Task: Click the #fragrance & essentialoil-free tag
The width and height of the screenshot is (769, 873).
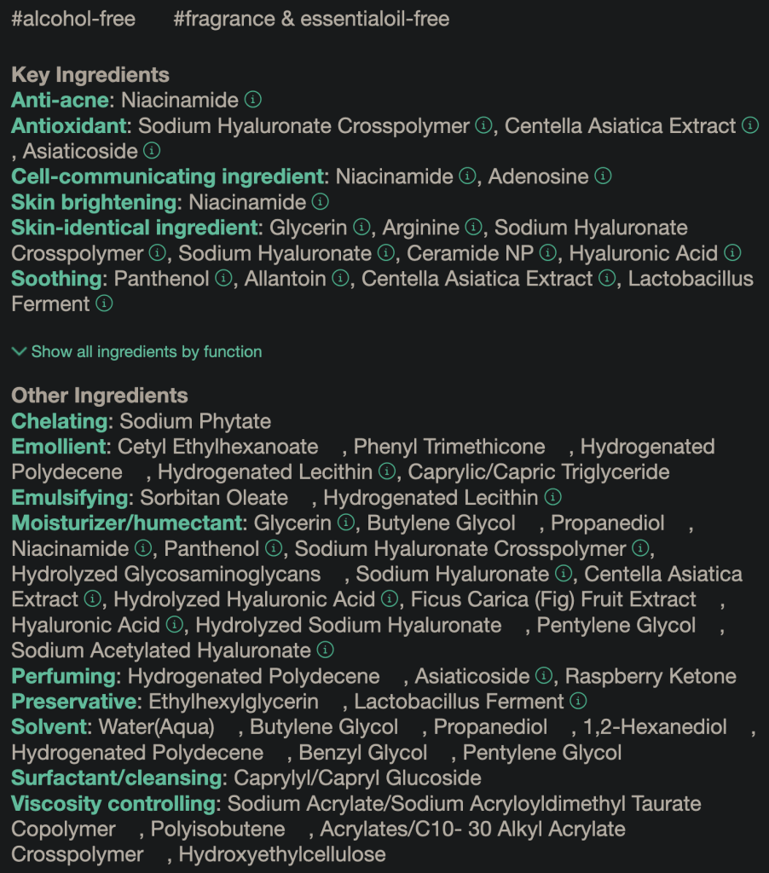Action: pyautogui.click(x=311, y=19)
